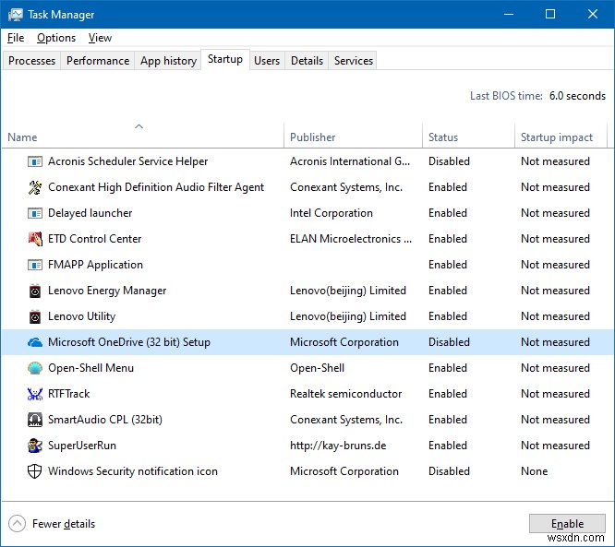Image resolution: width=615 pixels, height=547 pixels.
Task: Open the File menu
Action: click(x=16, y=38)
